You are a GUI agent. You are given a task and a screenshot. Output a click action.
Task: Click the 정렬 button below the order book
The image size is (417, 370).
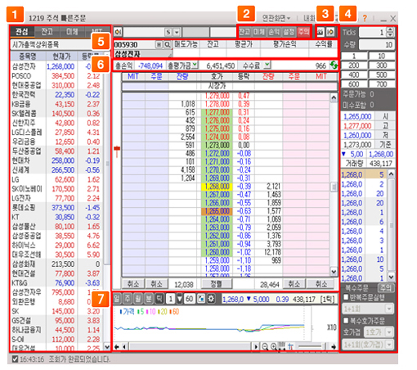(x=217, y=284)
